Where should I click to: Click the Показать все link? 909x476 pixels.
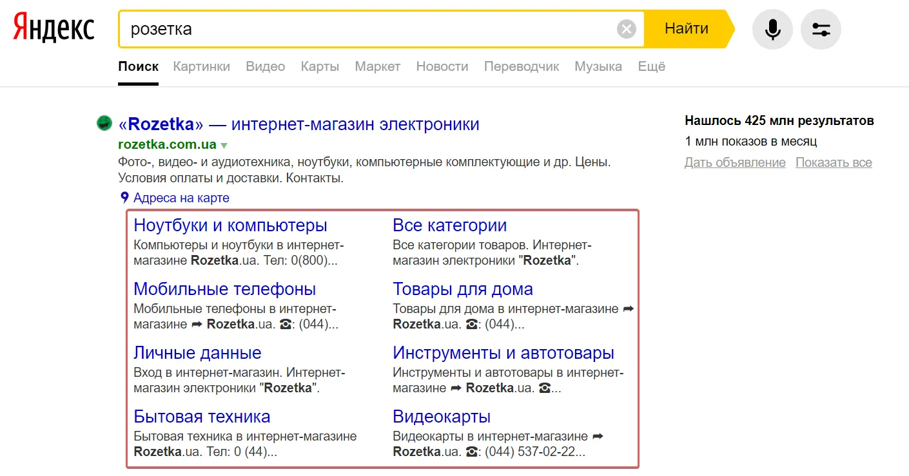pos(834,162)
